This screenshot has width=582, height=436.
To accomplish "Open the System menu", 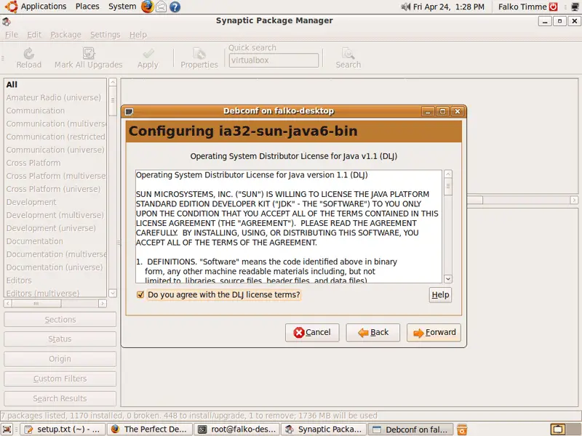I will 122,7.
